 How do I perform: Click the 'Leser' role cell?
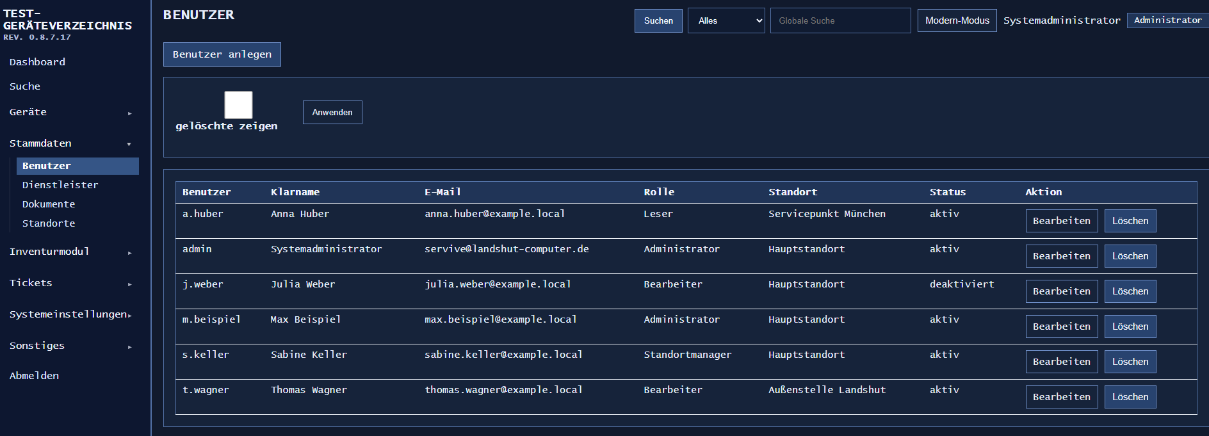pos(658,214)
